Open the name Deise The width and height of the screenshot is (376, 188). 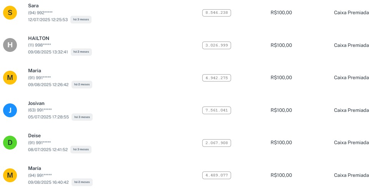[x=34, y=136]
